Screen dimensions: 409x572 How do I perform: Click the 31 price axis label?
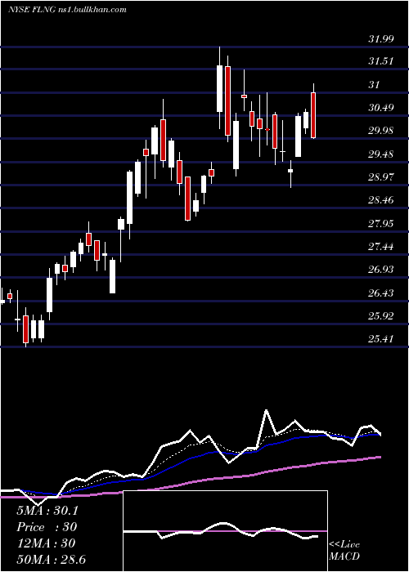(x=374, y=85)
